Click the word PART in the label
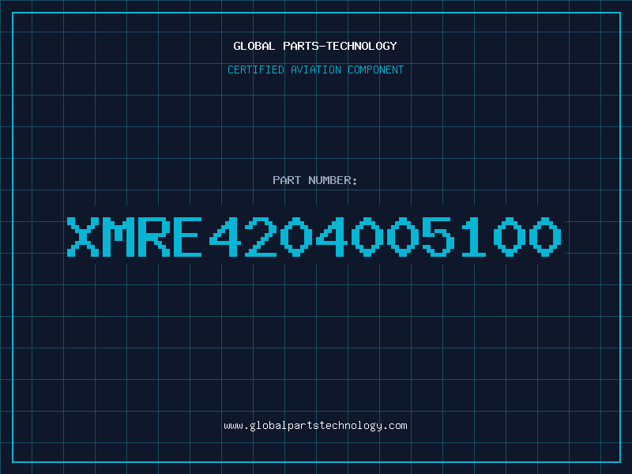Screen dimensions: 632x474 coord(287,180)
